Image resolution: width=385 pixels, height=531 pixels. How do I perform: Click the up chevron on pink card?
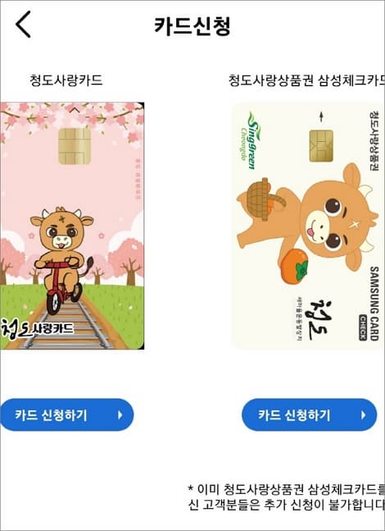coord(75,109)
